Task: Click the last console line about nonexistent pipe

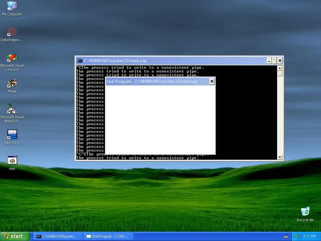Action: (138, 158)
